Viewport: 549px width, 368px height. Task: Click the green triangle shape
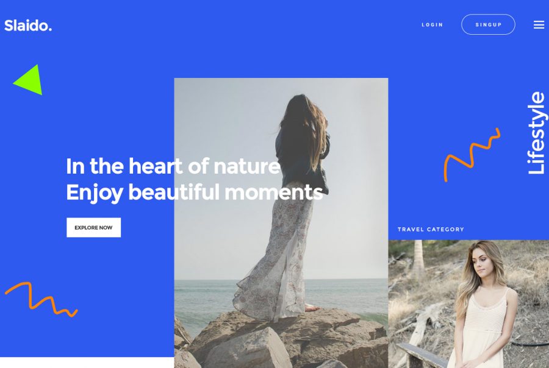(29, 80)
